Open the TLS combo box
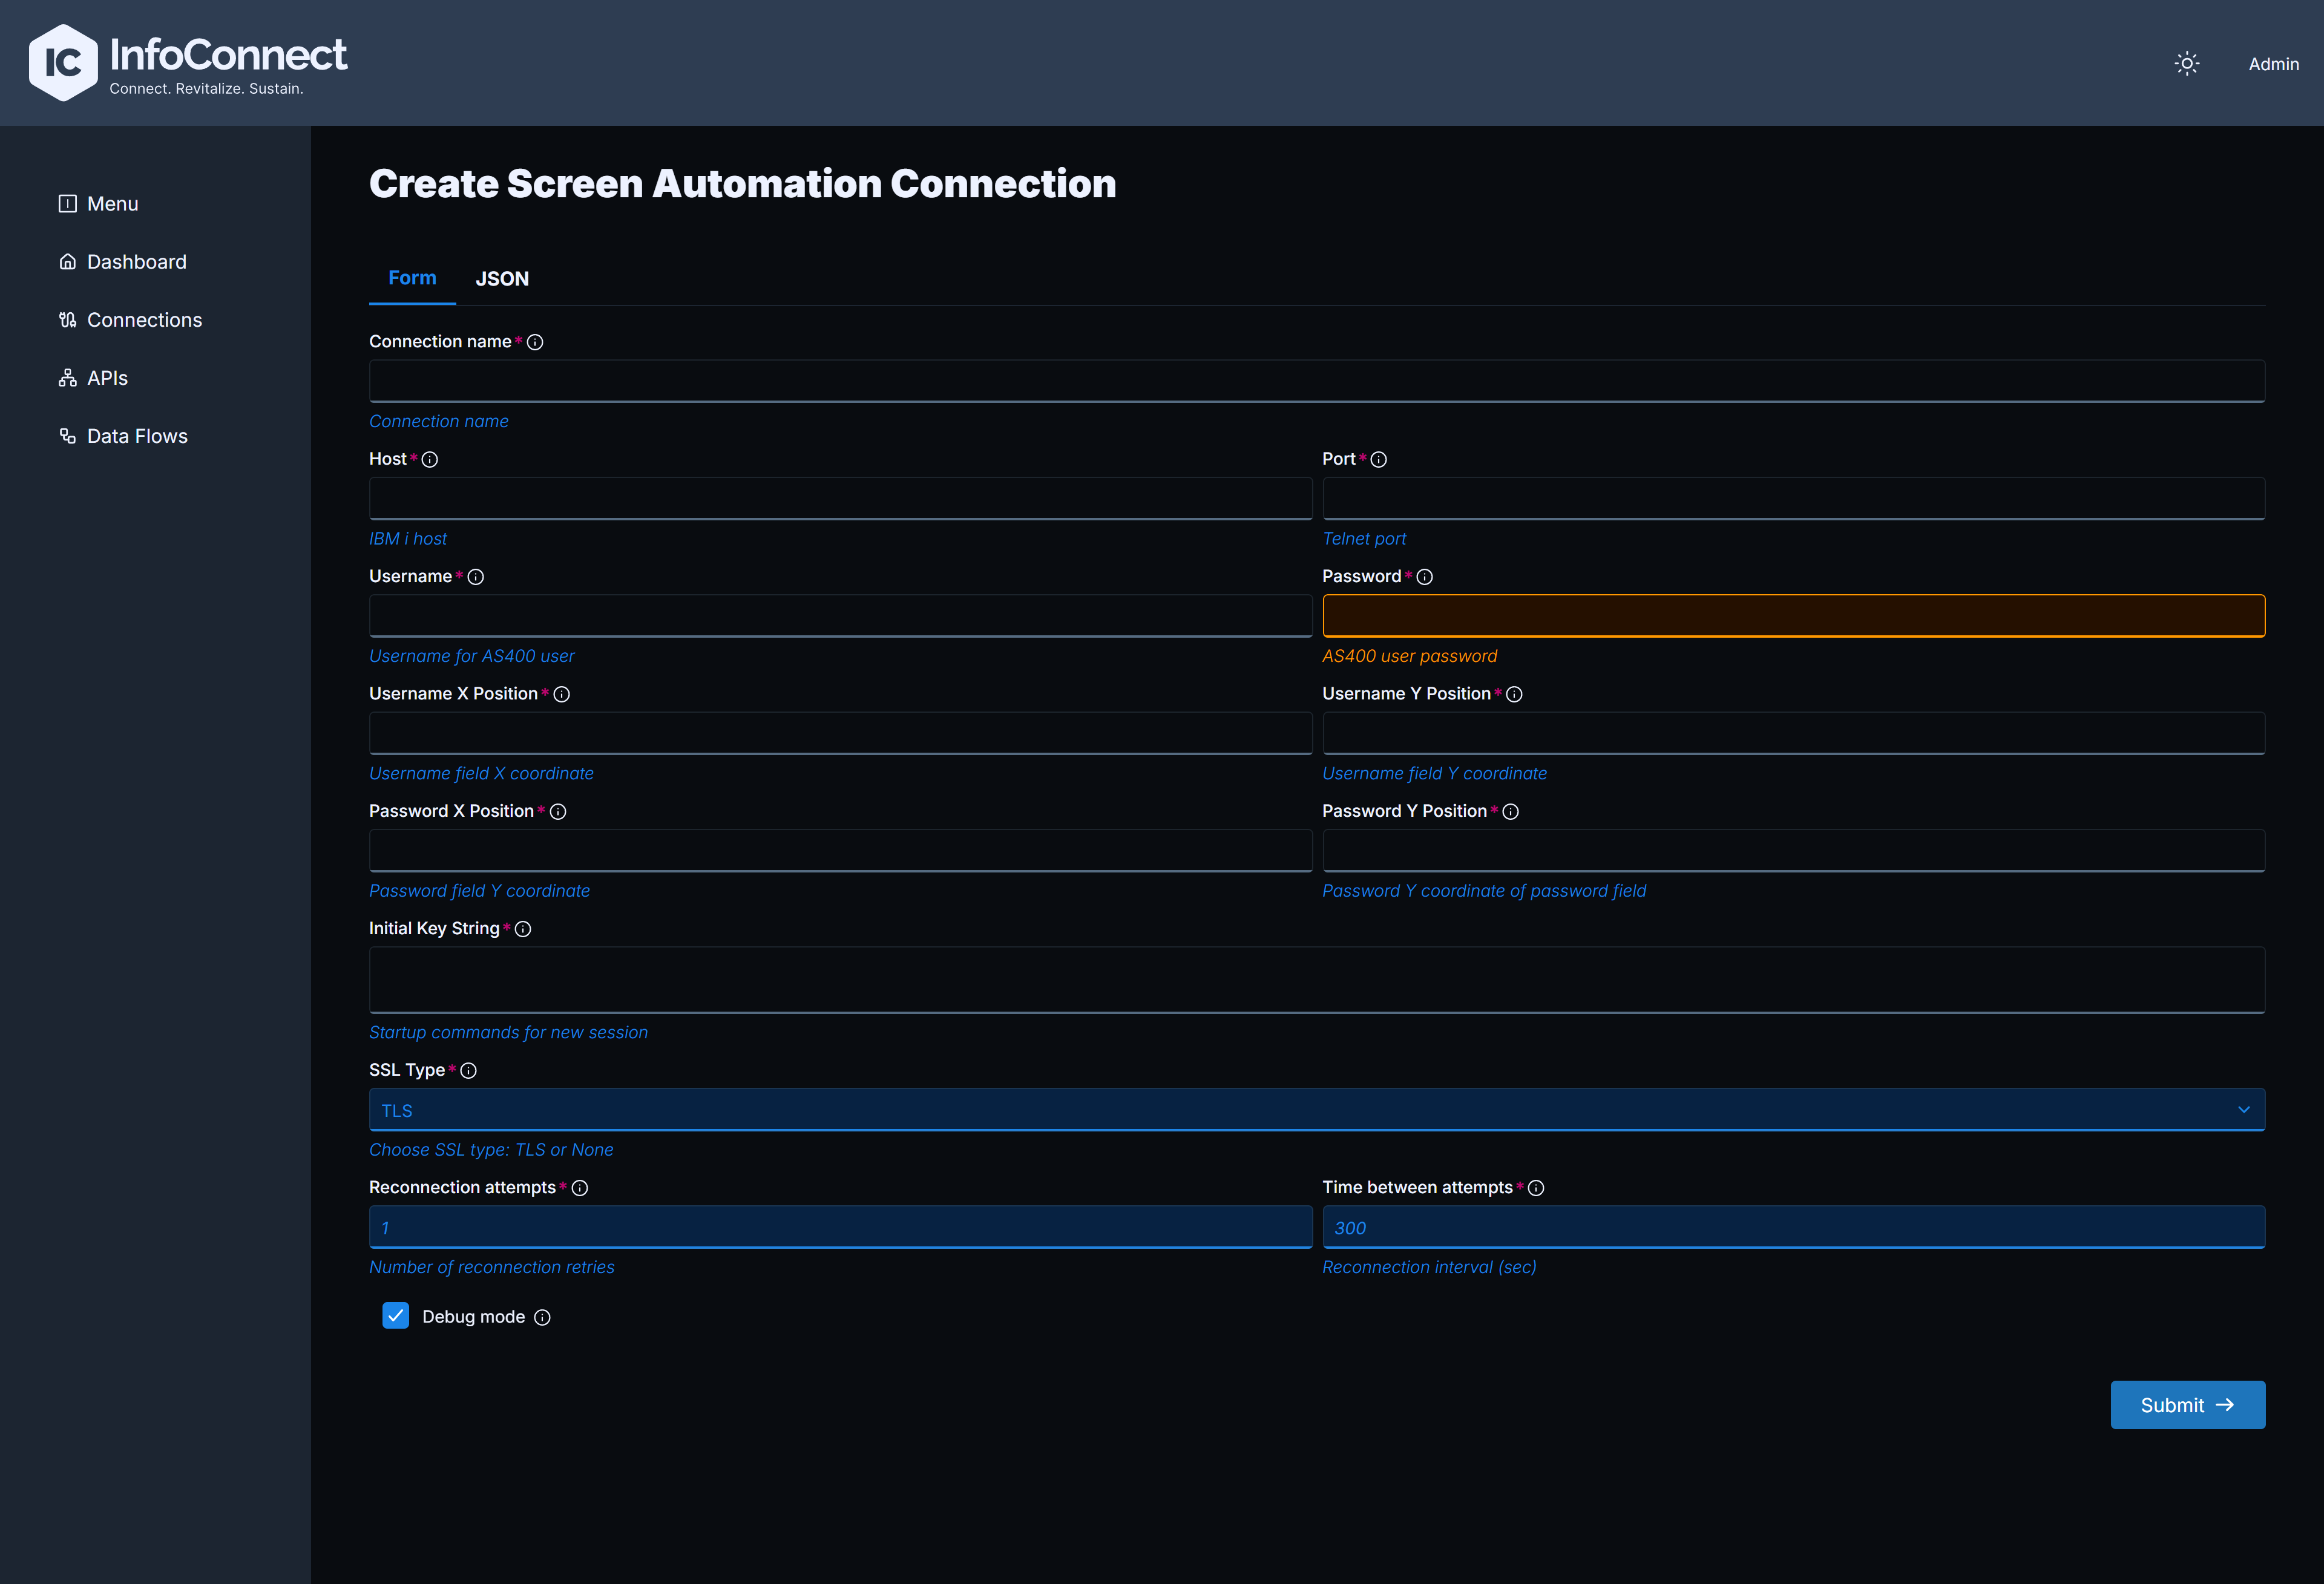The image size is (2324, 1584). tap(1316, 1110)
